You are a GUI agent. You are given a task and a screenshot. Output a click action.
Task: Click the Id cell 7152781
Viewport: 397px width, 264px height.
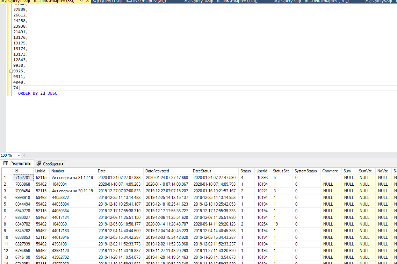[x=23, y=178]
